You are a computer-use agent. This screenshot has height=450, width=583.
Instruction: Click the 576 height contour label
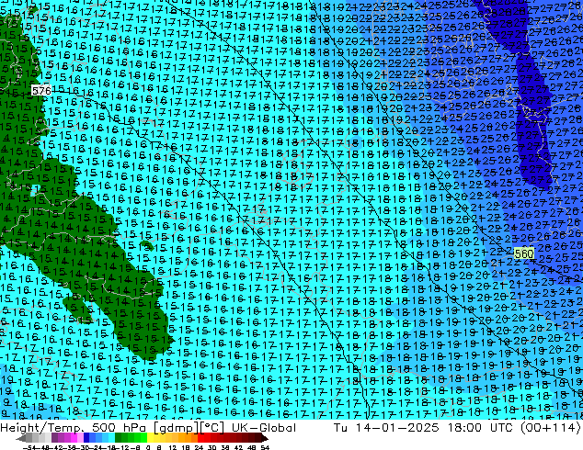tap(41, 91)
